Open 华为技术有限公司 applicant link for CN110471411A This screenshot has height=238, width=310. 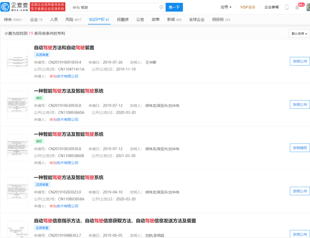click(64, 76)
